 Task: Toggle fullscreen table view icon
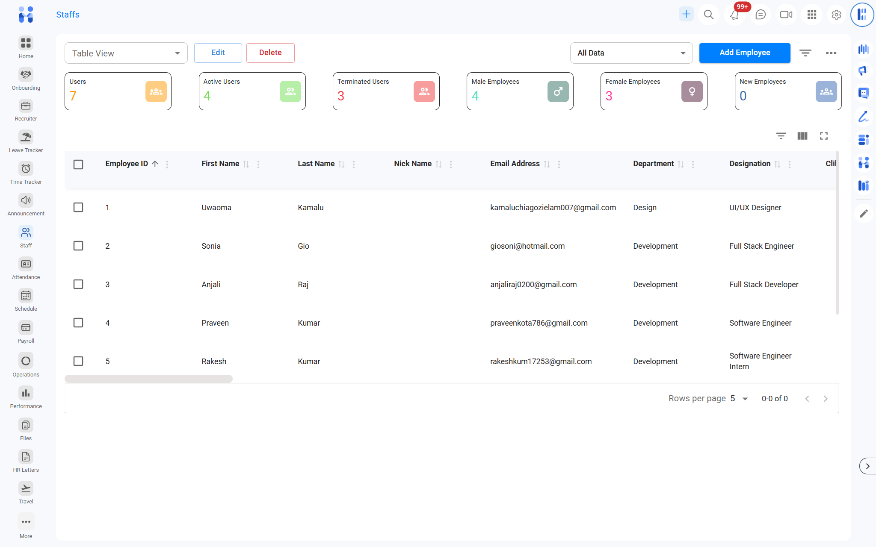824,136
